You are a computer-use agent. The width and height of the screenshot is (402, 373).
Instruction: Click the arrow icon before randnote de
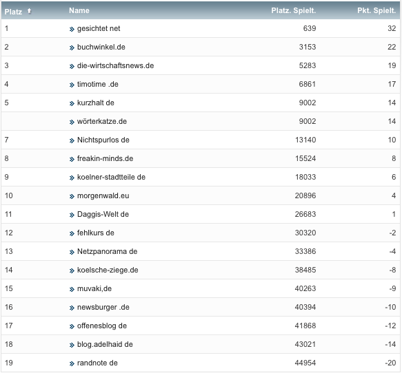pyautogui.click(x=72, y=364)
